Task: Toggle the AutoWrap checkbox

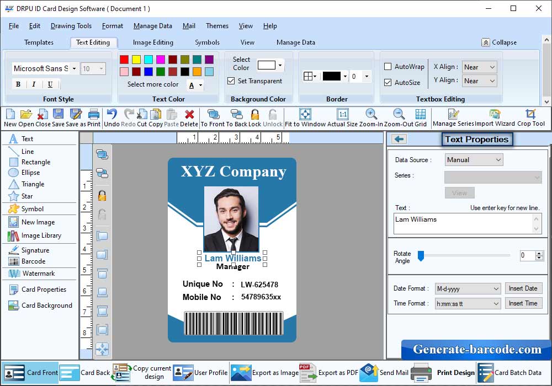Action: pyautogui.click(x=388, y=66)
